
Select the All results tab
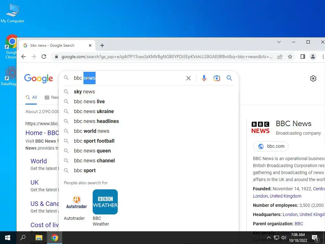(31, 98)
